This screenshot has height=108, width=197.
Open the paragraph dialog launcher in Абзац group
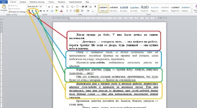(96, 15)
